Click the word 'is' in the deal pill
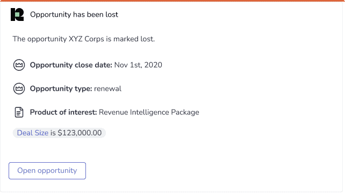345x196 pixels. coord(53,133)
